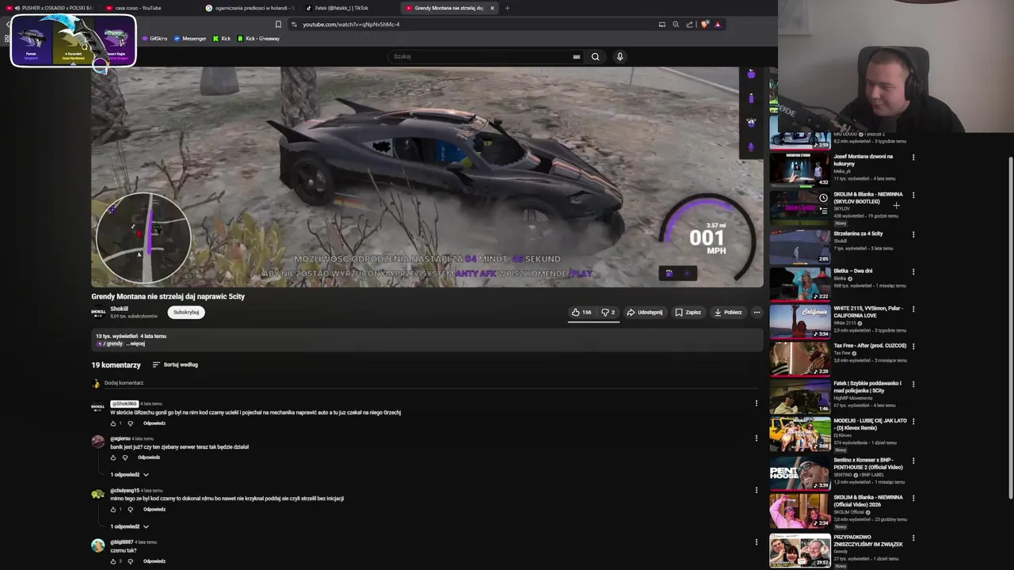Image resolution: width=1014 pixels, height=570 pixels.
Task: Add SKOLIM & Blanka bootleg to watch later
Action: tap(823, 198)
